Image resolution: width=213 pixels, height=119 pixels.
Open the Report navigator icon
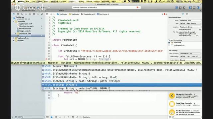click(42, 14)
